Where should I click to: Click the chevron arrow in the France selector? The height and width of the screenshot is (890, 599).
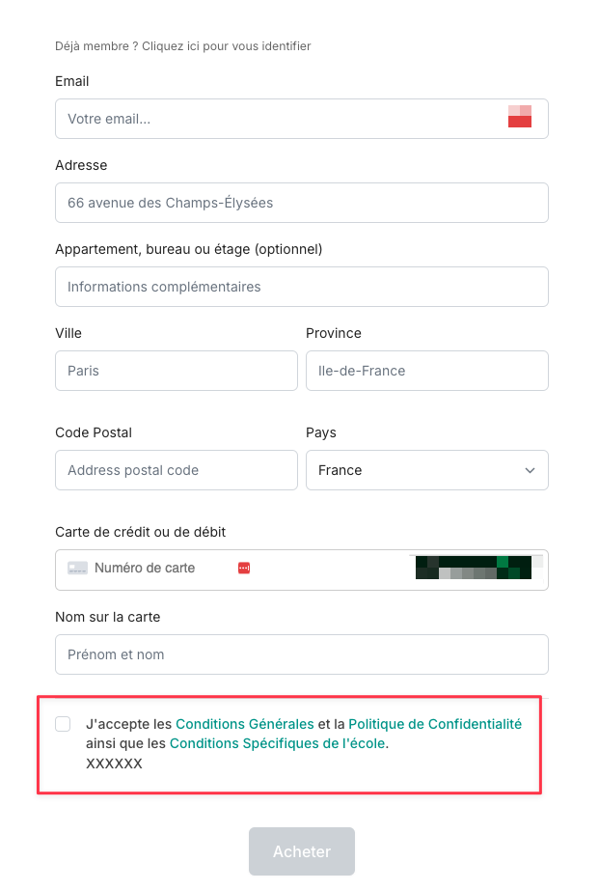point(530,470)
